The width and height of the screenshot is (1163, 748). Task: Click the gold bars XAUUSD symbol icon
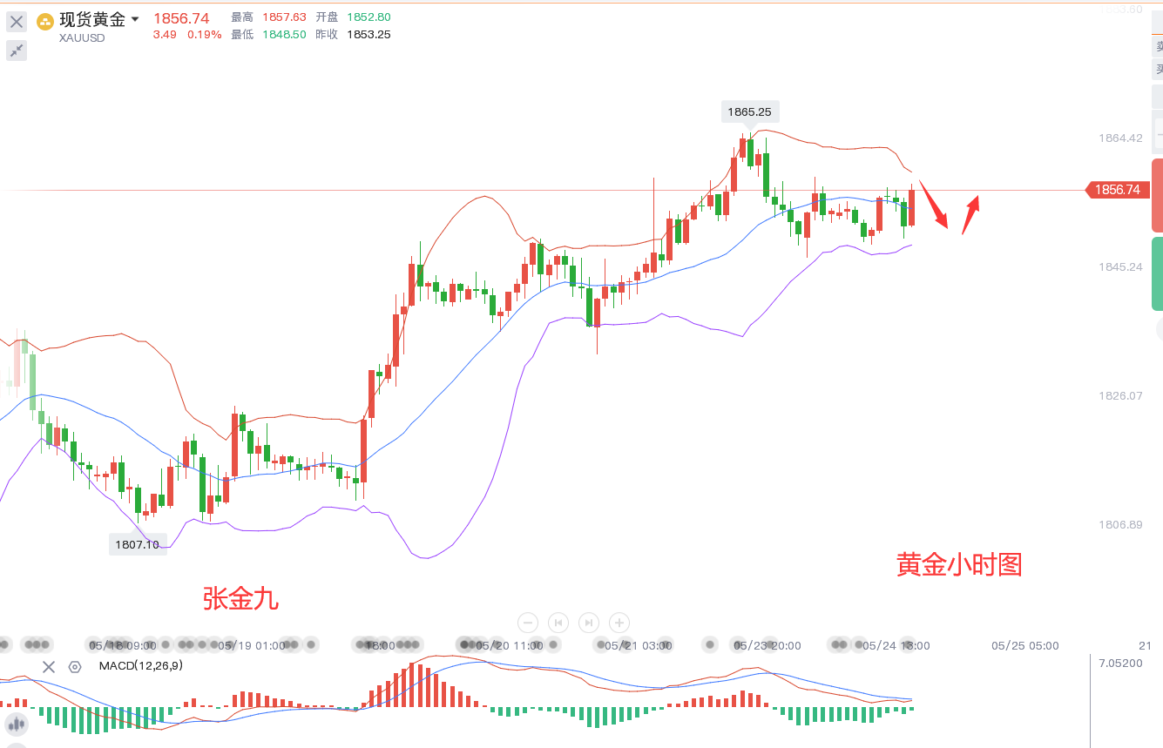tap(44, 21)
